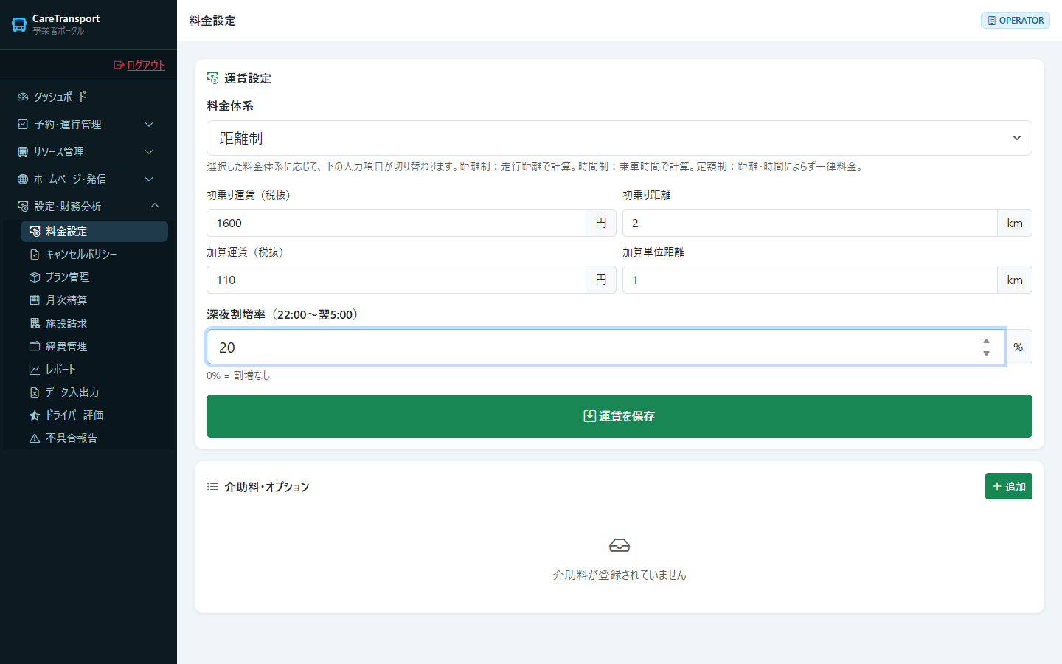Open データ入出力 page

pos(94,392)
